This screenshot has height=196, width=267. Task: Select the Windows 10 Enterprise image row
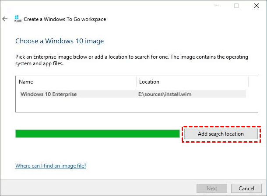pyautogui.click(x=49, y=94)
